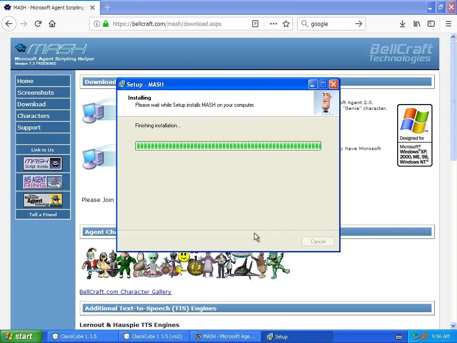This screenshot has width=457, height=343.
Task: Open the Screenshots navigation item
Action: click(43, 92)
